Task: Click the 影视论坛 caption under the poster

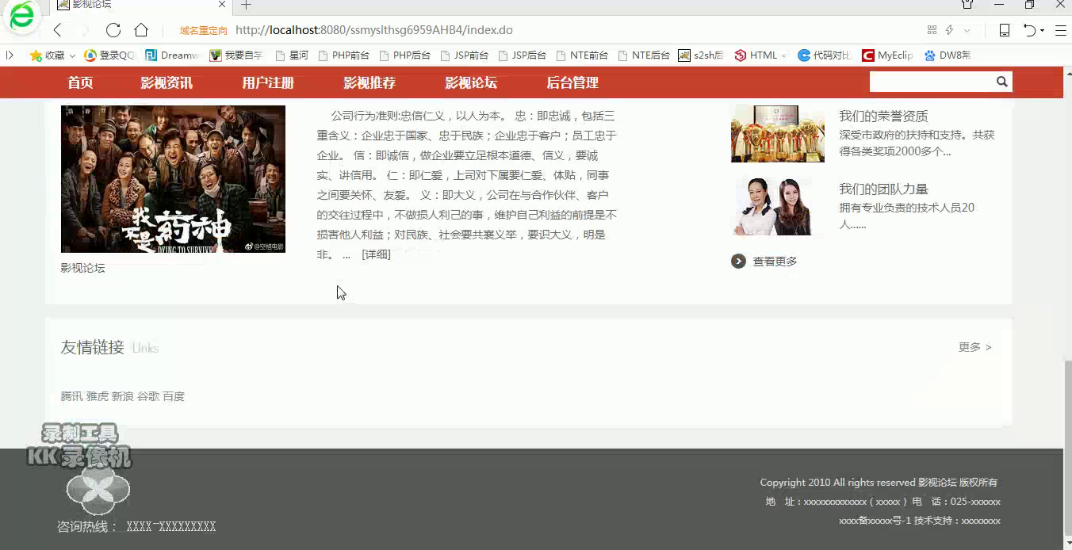Action: 82,268
